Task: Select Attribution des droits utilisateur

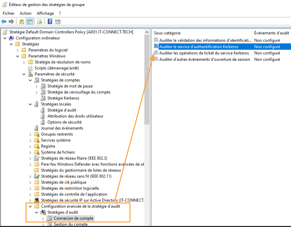Action: (x=76, y=116)
